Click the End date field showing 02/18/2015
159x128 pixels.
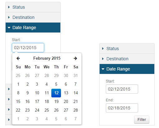pos(122,108)
